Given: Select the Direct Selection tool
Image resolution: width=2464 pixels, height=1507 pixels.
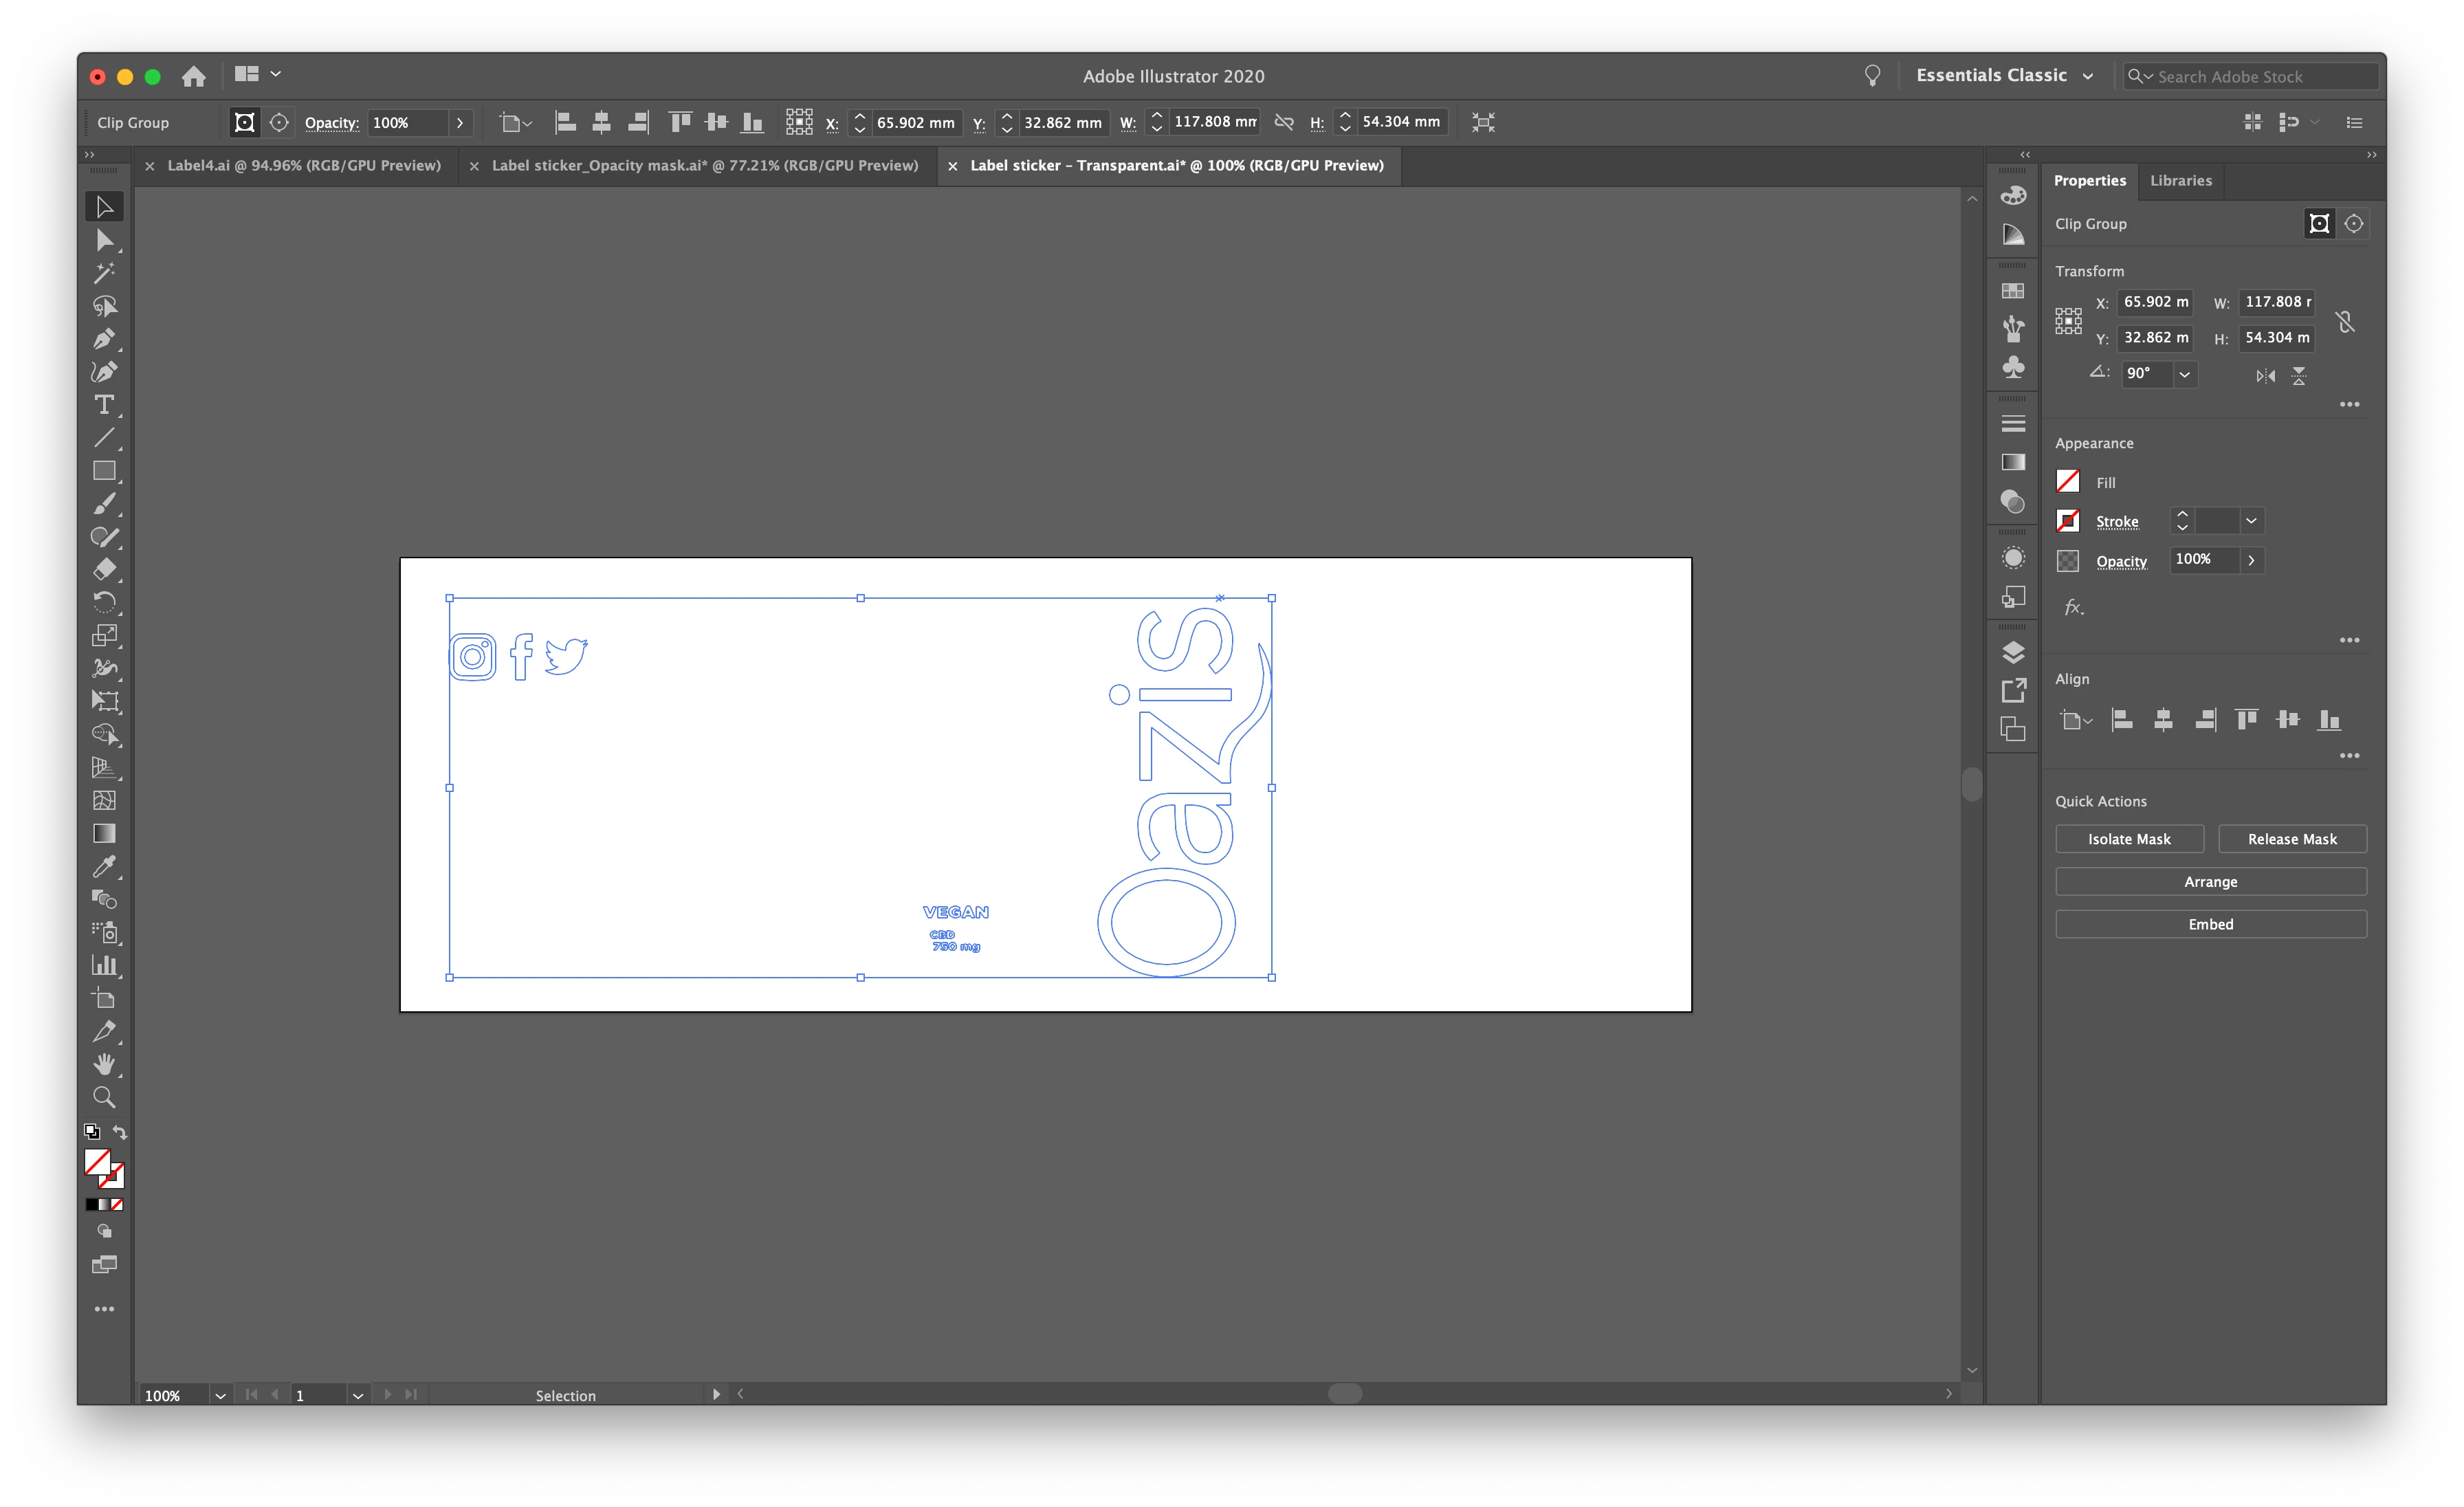Looking at the screenshot, I should [104, 240].
